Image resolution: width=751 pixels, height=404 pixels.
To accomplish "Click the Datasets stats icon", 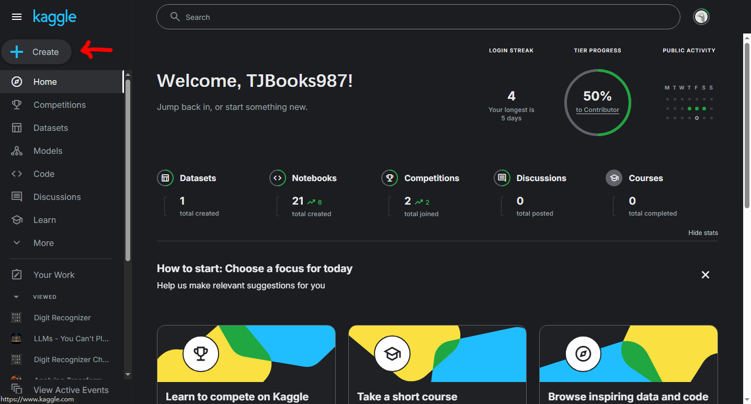I will click(x=165, y=178).
